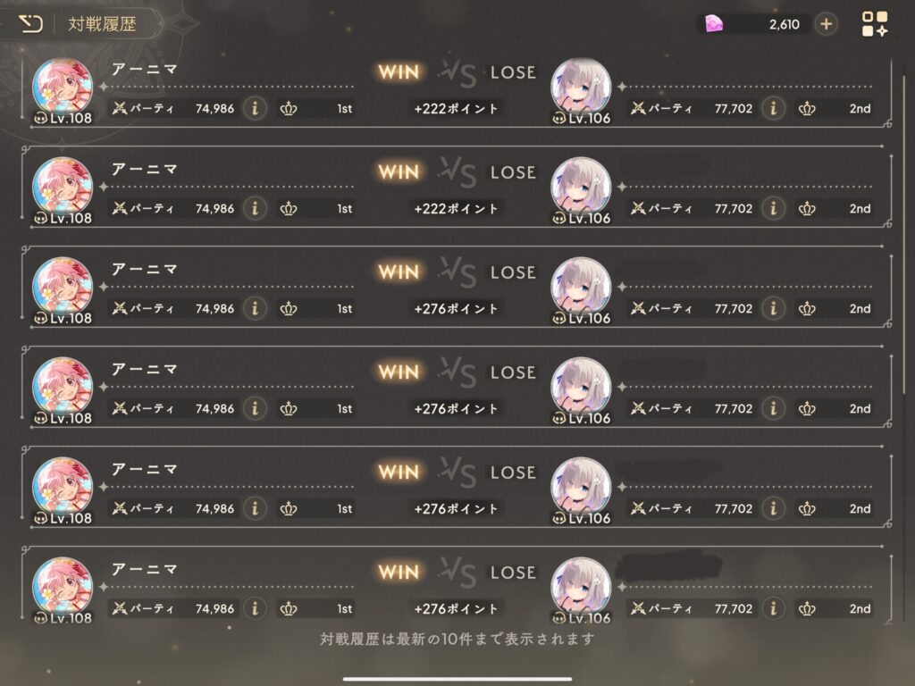
Task: View third row opponent party info
Action: pos(773,308)
